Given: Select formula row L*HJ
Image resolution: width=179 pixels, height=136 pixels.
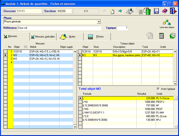Looking at the screenshot, I should pos(126,102).
